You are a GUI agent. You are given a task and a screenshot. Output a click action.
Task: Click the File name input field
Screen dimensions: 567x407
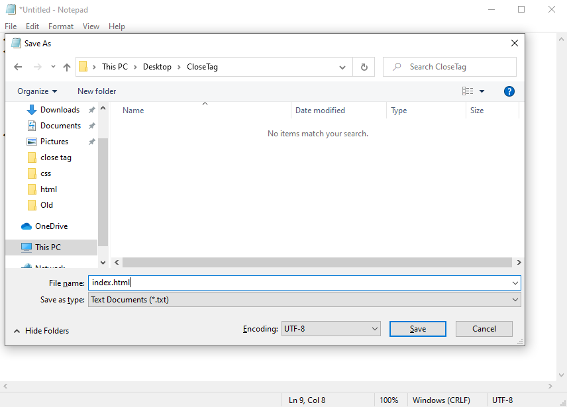click(x=305, y=283)
